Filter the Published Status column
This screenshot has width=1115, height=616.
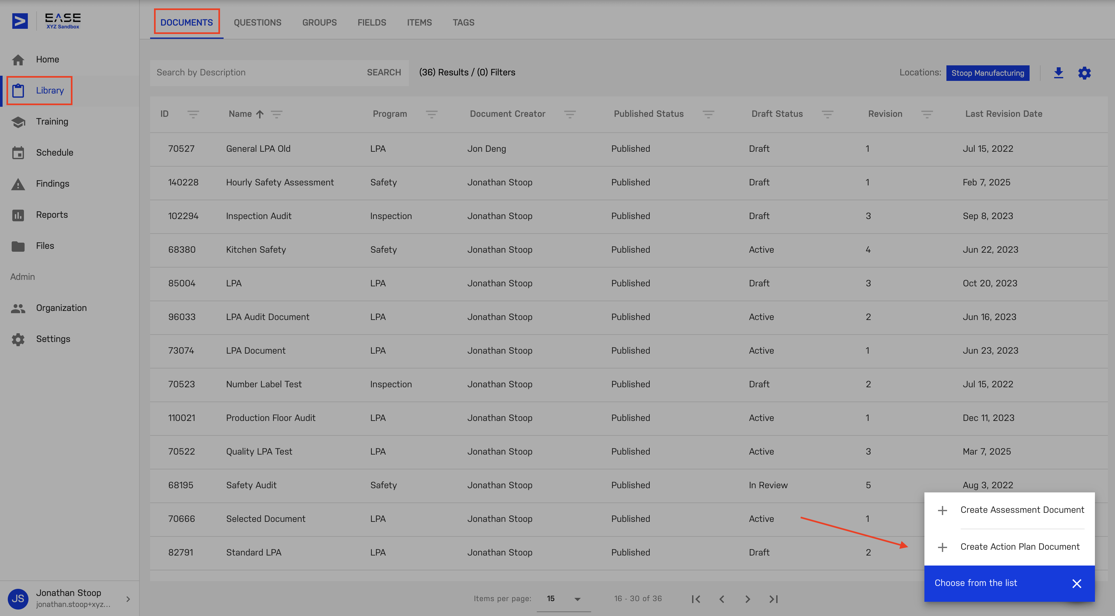click(x=709, y=114)
